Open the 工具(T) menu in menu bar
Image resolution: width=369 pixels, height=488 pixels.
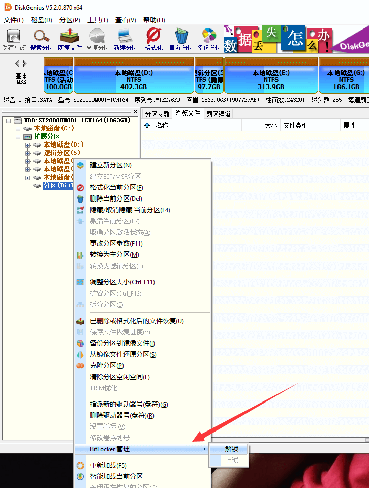[98, 20]
